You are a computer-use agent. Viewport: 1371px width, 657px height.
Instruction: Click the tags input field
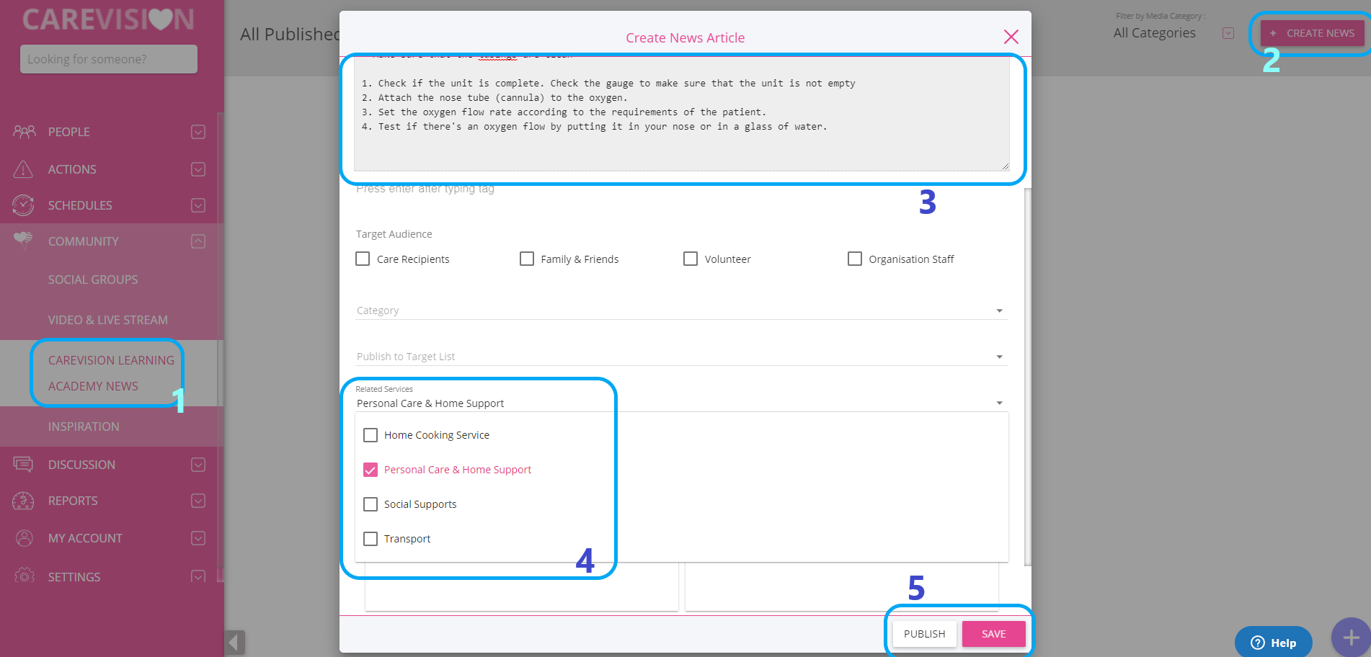click(x=681, y=189)
